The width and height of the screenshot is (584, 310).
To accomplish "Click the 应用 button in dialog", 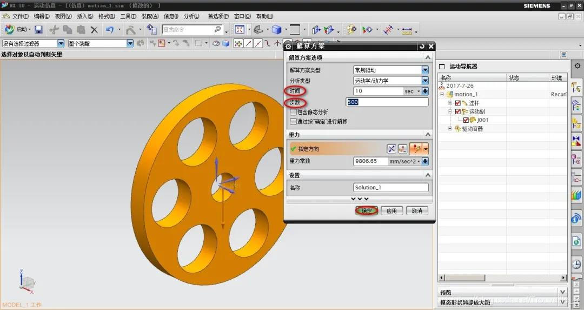I will 391,211.
